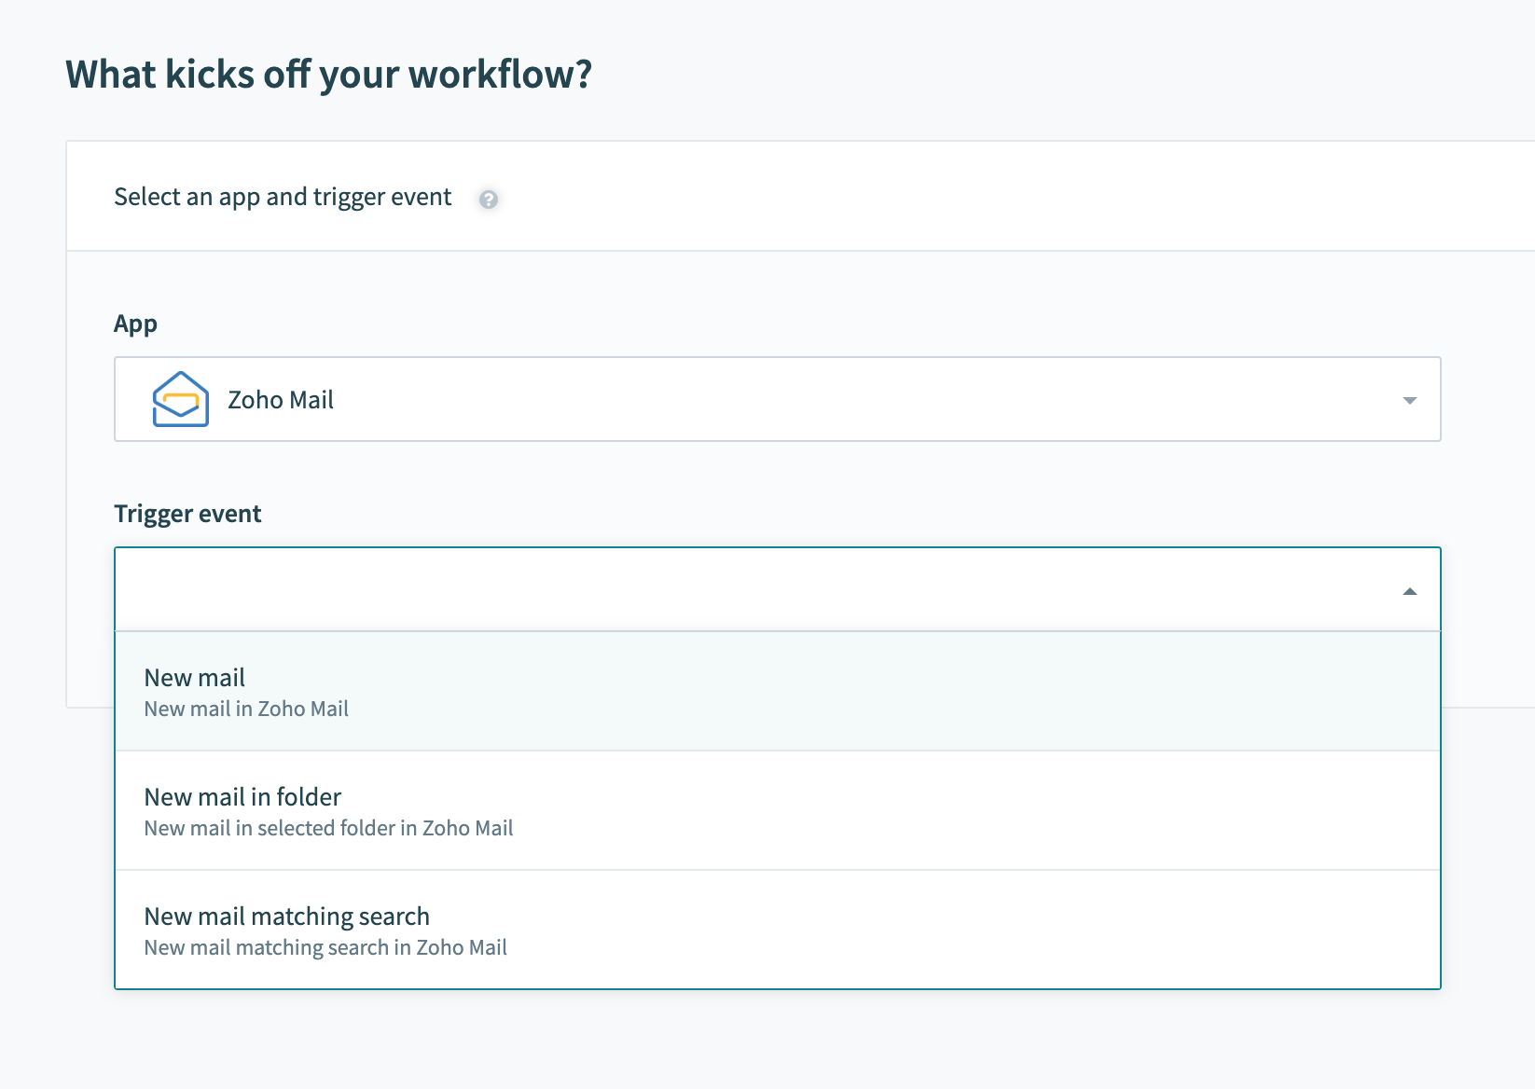Click the "App" field label
Screen dimensions: 1535x1089
[135, 324]
